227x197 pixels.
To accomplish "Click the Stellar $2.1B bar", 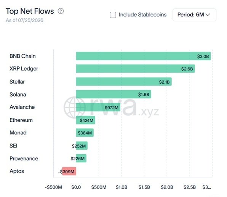I will [124, 82].
